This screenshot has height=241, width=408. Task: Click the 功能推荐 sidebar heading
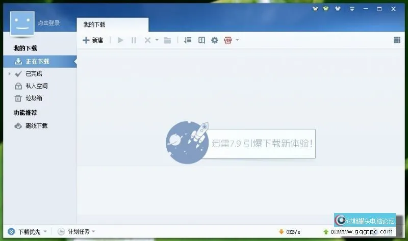click(25, 113)
